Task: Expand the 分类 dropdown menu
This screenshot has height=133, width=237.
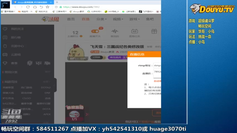Action: point(101,19)
